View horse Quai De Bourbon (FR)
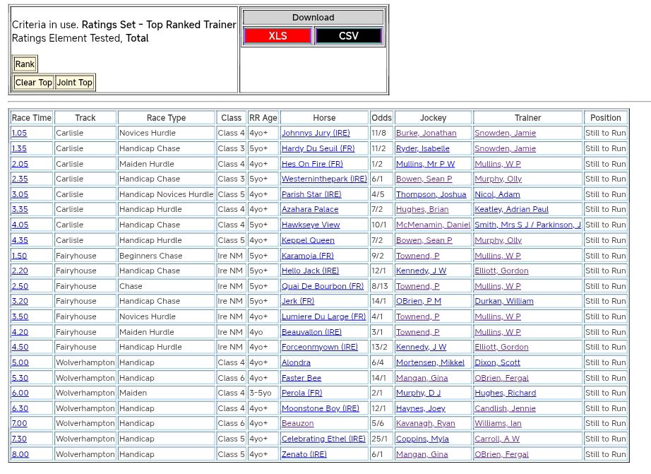 point(322,286)
